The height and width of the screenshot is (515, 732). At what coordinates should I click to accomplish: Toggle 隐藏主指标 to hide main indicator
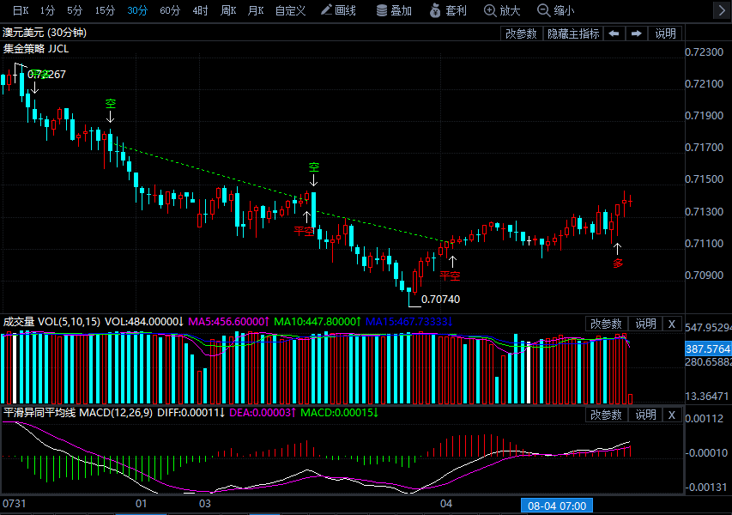tap(573, 33)
